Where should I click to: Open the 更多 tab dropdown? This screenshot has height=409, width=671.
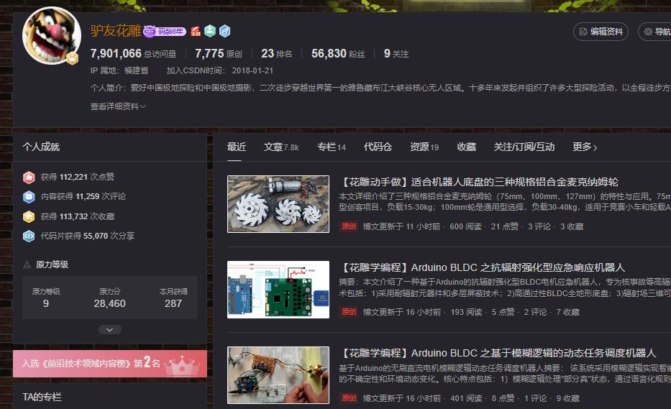[x=585, y=147]
